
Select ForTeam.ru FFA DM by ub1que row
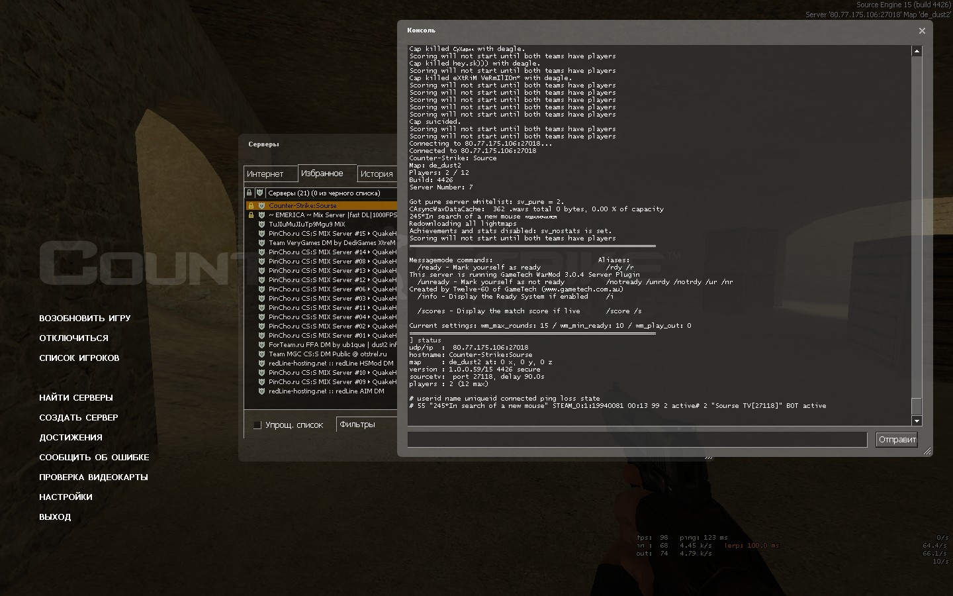click(x=321, y=345)
